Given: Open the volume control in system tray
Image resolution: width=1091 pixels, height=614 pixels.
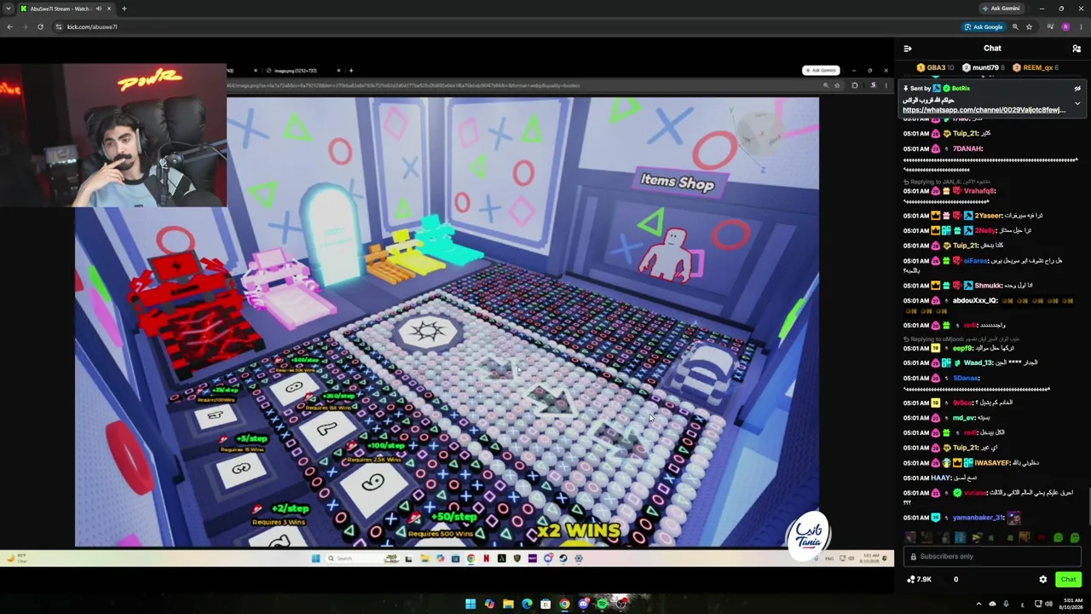Looking at the screenshot, I should (x=1049, y=604).
